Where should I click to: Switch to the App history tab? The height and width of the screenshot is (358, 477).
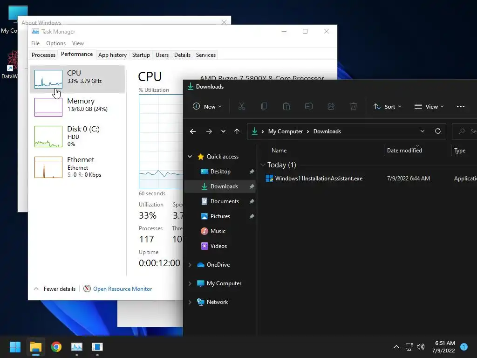click(x=112, y=55)
